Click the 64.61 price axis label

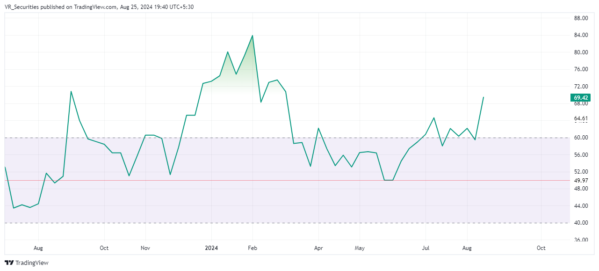(581, 118)
